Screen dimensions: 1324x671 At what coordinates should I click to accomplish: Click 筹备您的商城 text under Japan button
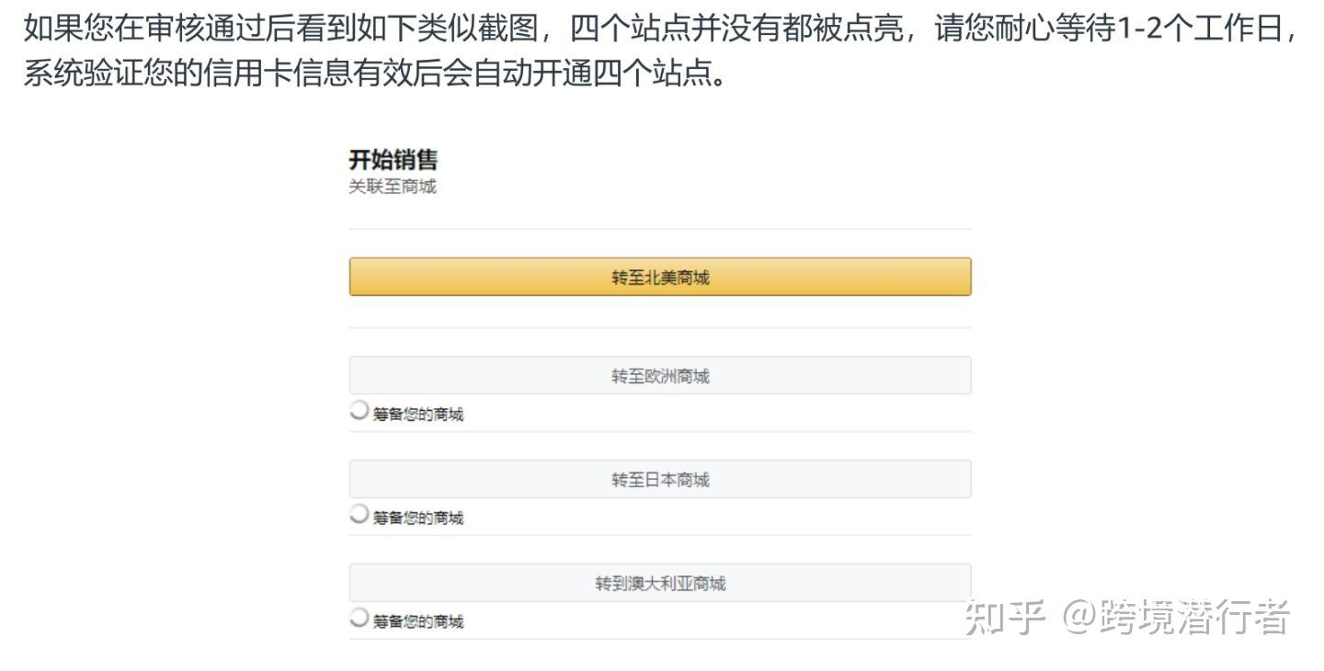[417, 518]
